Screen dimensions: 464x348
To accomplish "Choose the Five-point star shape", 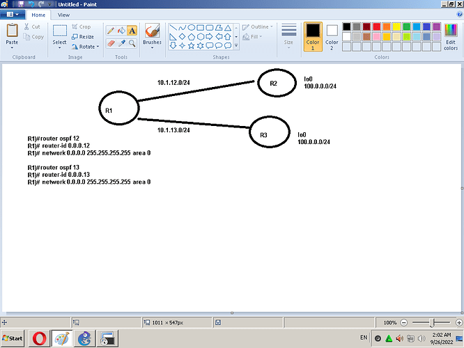I will click(x=192, y=45).
